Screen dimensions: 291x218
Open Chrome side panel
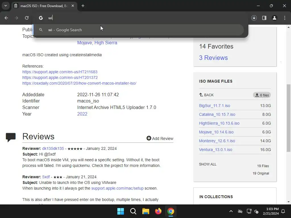(x=264, y=18)
